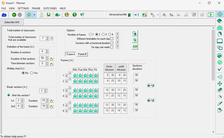Click the vertical scrollbar down arrow
The image size is (224, 138).
coord(213,132)
